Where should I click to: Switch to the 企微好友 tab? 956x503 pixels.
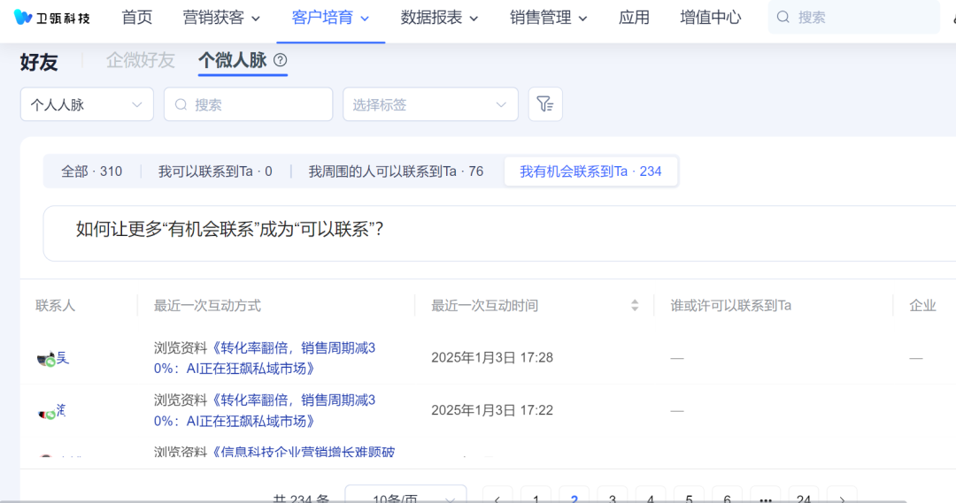pyautogui.click(x=141, y=60)
